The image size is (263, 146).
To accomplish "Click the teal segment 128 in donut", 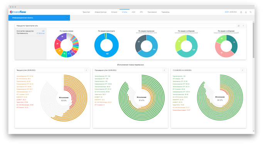I will 194,50.
